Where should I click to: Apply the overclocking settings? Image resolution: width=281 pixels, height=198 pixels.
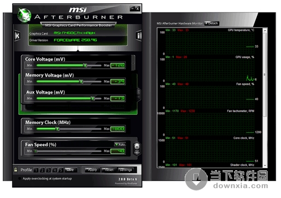tap(92, 170)
